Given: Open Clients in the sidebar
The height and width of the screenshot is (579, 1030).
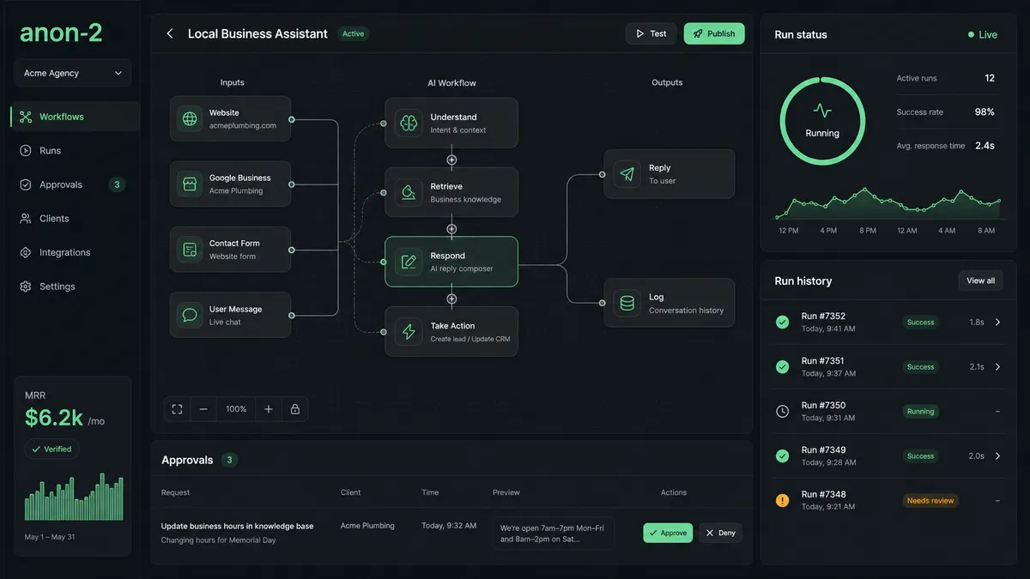Looking at the screenshot, I should [x=75, y=219].
